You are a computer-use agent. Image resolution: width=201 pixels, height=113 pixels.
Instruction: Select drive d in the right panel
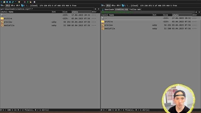(x=108, y=6)
